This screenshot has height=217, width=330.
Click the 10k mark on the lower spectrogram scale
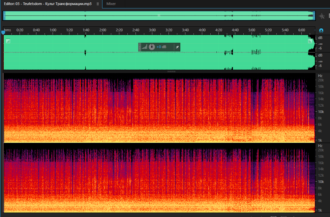(x=321, y=182)
